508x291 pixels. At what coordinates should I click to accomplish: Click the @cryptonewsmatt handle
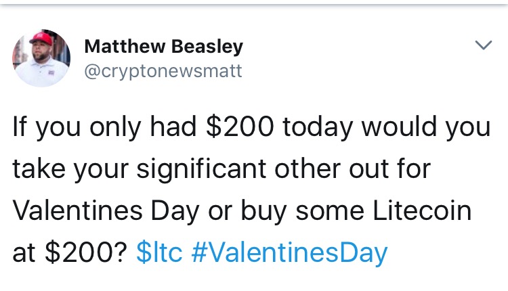[163, 72]
